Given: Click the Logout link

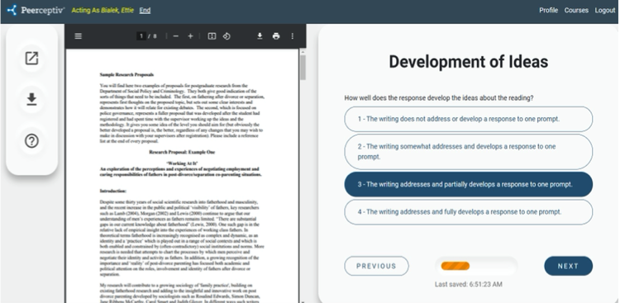Looking at the screenshot, I should [605, 10].
